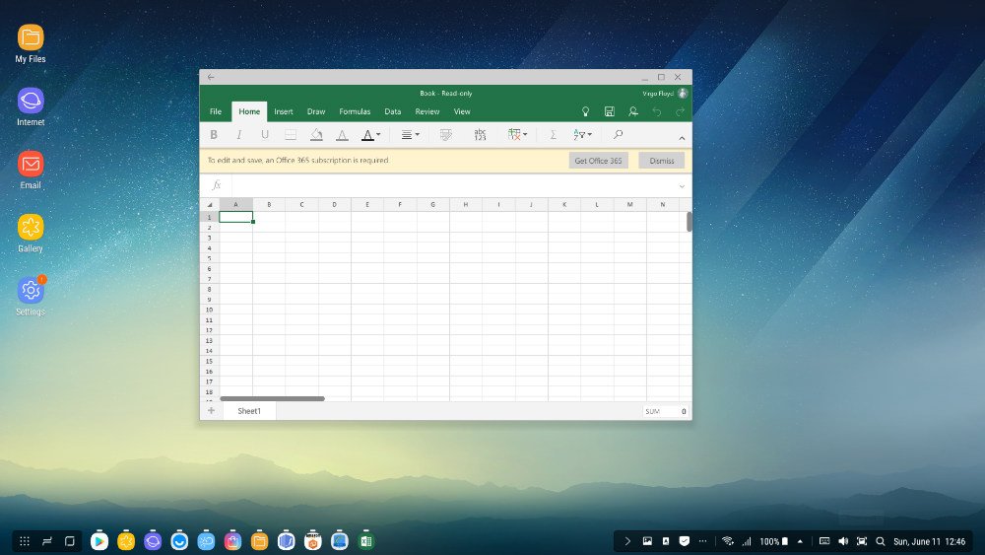Click the AutoSum sigma icon
Screen dimensions: 985x555
click(553, 135)
